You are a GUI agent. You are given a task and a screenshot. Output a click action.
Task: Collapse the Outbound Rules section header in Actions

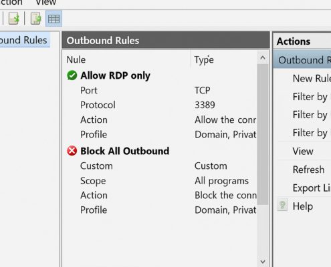pos(302,60)
